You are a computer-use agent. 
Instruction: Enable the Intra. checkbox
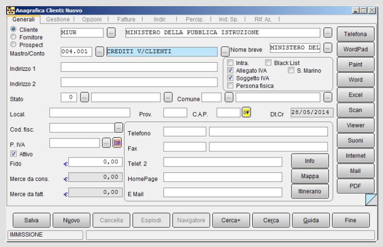click(x=230, y=63)
